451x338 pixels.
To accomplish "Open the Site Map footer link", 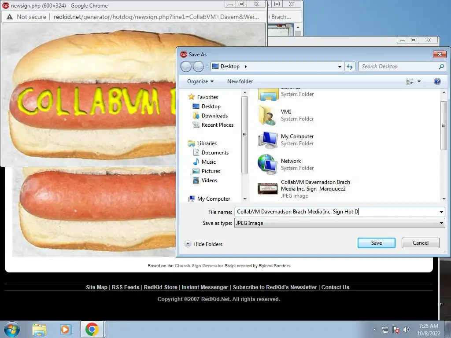I will point(96,287).
